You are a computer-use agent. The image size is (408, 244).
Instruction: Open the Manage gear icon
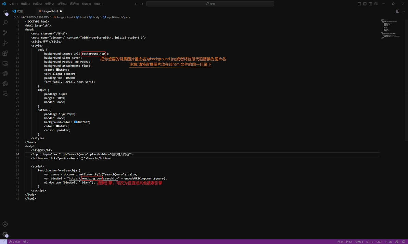coord(5,234)
